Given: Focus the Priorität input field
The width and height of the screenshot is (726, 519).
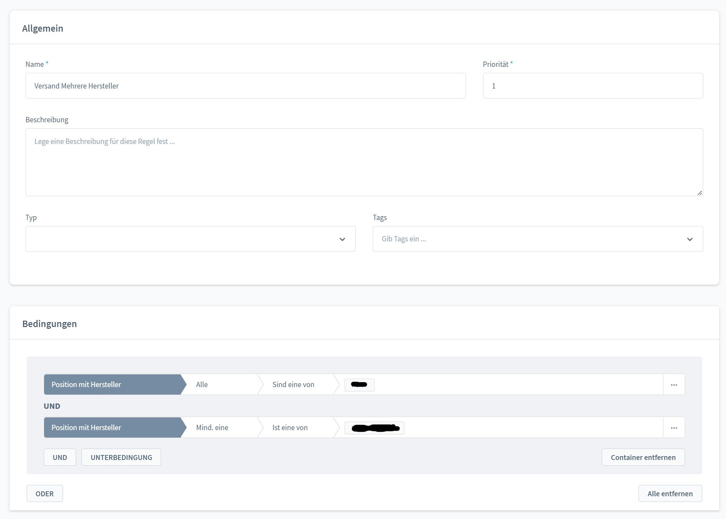Looking at the screenshot, I should (593, 86).
